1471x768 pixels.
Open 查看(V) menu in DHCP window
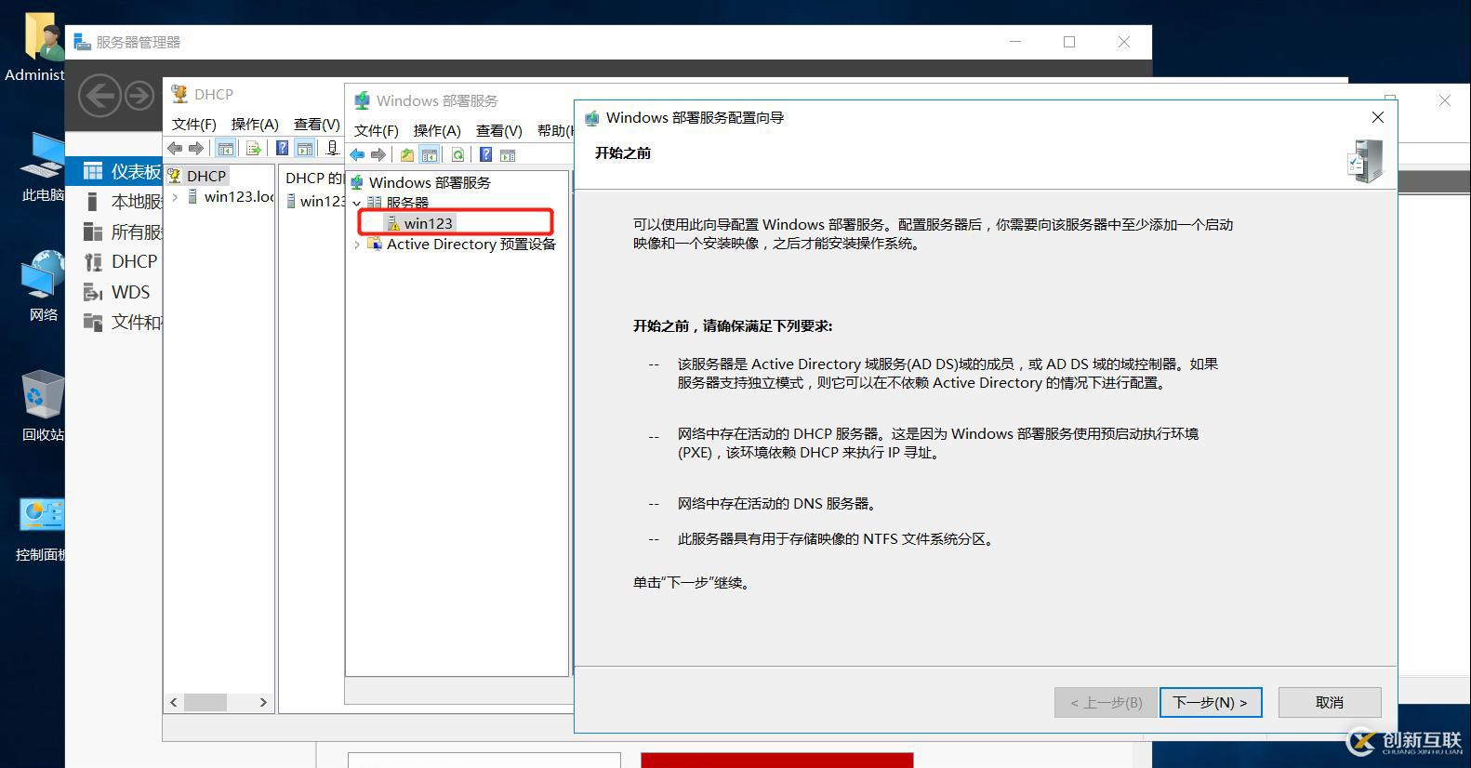tap(317, 124)
